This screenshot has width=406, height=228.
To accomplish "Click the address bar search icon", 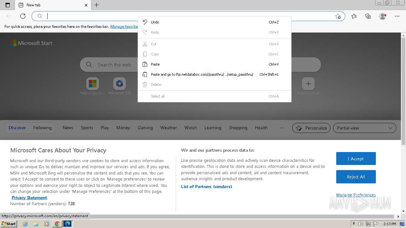I will click(x=40, y=16).
